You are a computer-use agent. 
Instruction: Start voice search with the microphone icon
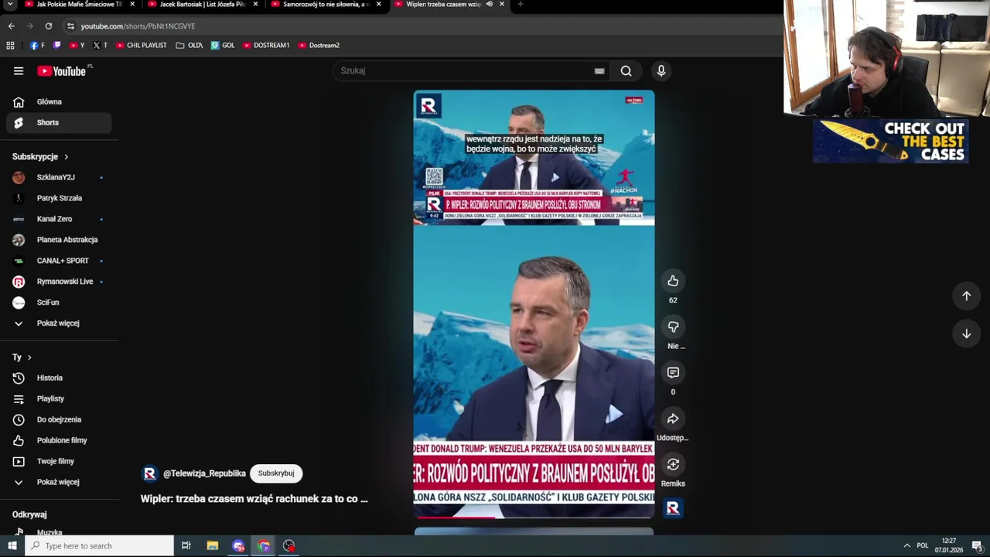(x=661, y=71)
